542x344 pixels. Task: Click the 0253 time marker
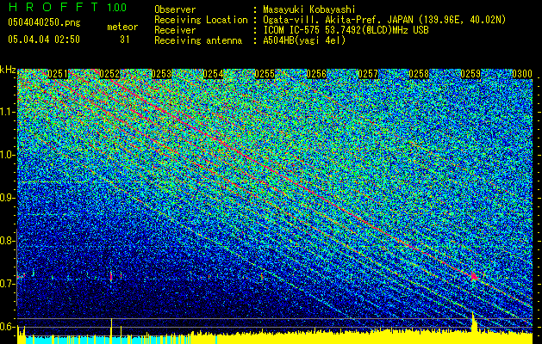click(161, 74)
